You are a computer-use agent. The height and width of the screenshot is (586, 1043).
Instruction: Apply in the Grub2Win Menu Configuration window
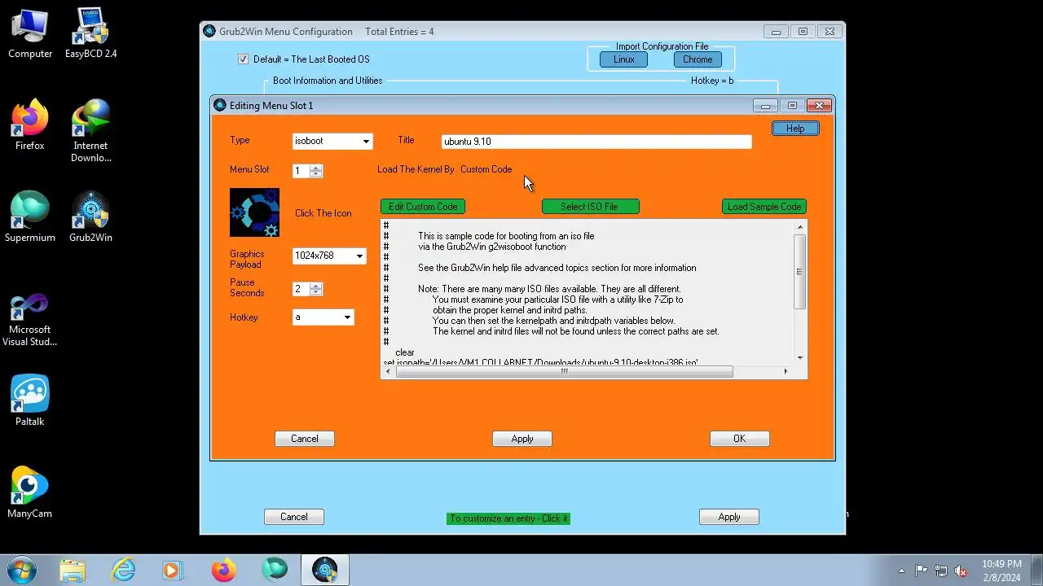pyautogui.click(x=729, y=517)
